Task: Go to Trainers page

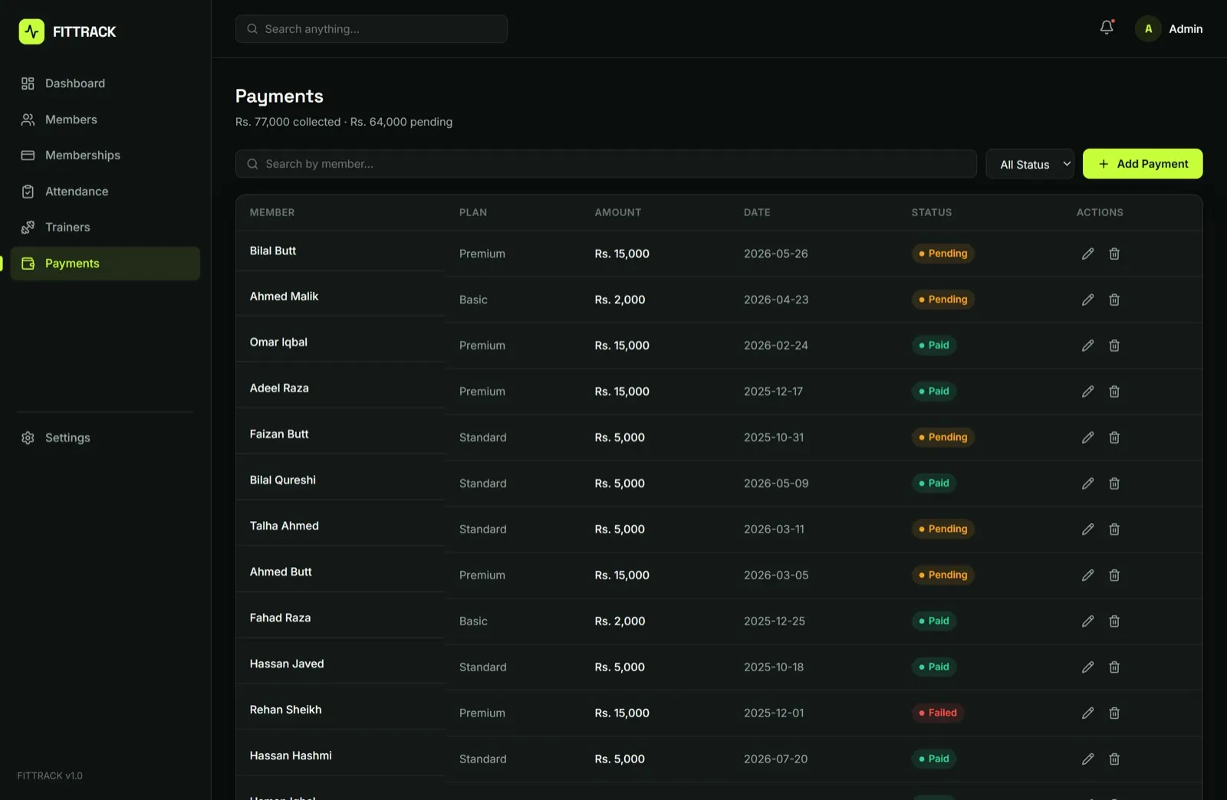Action: tap(105, 228)
